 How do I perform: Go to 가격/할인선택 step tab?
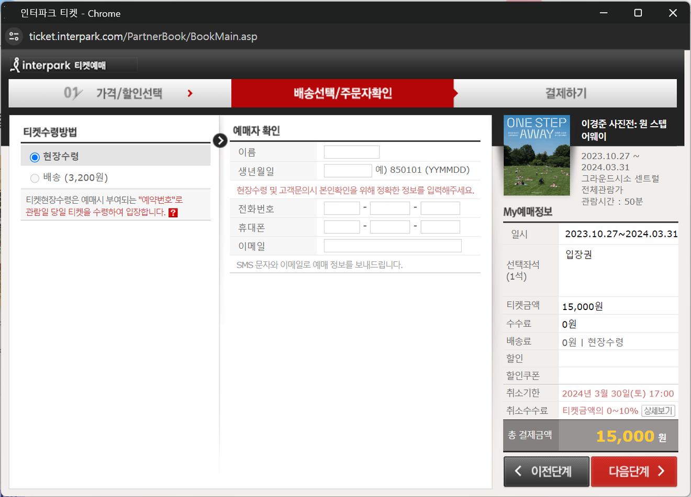pos(120,93)
